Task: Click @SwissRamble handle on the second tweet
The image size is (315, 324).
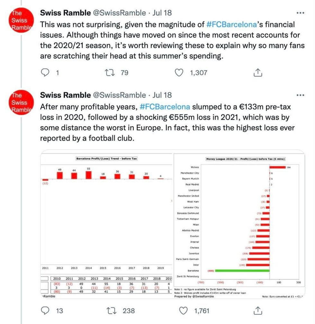Action: (x=119, y=95)
